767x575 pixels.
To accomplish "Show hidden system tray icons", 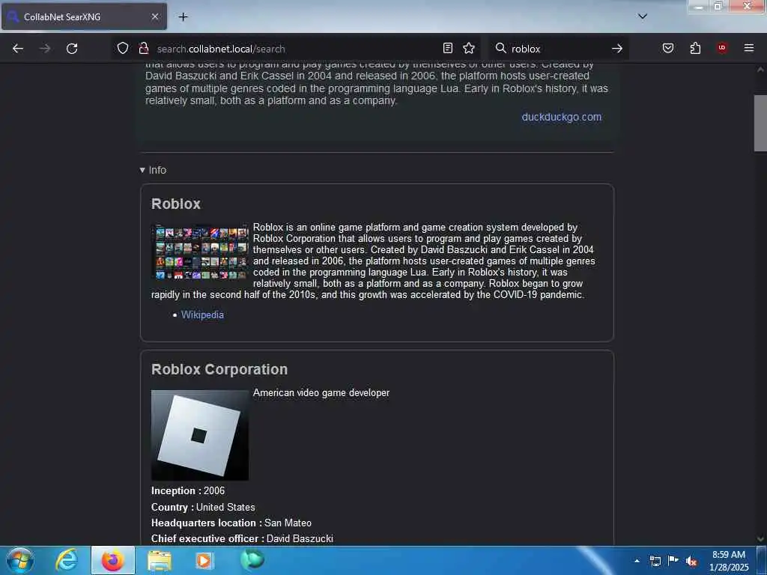I will click(637, 561).
